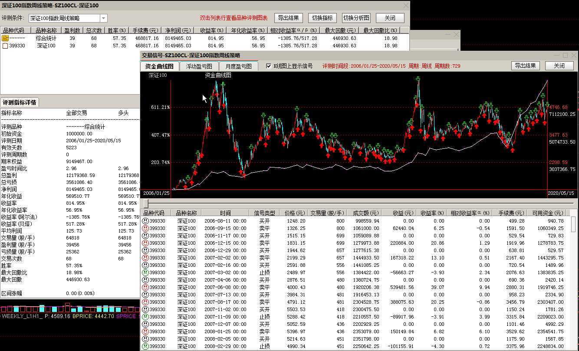Sort results by 最大回撤(元) column header

[340, 30]
